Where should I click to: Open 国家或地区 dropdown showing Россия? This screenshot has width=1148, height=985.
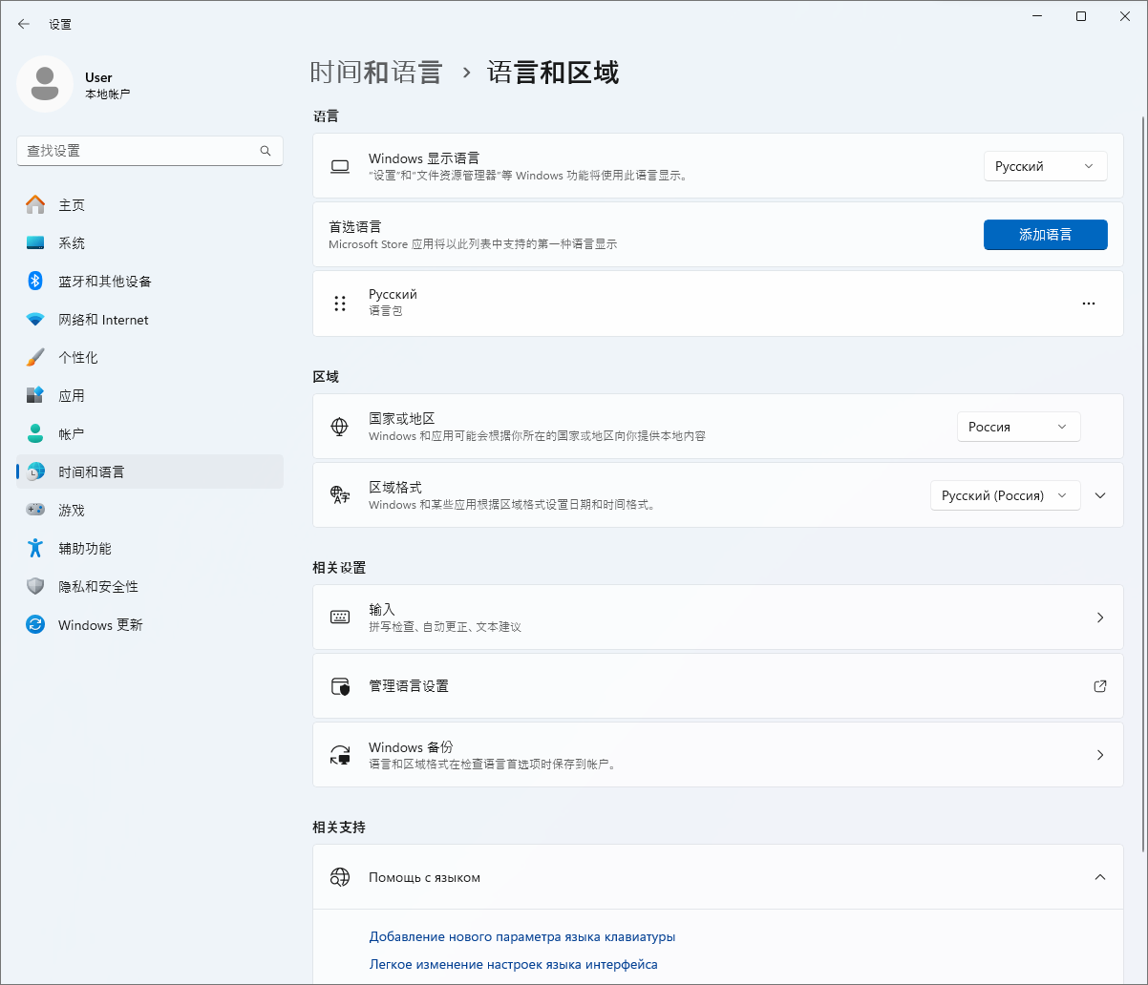tap(1018, 427)
